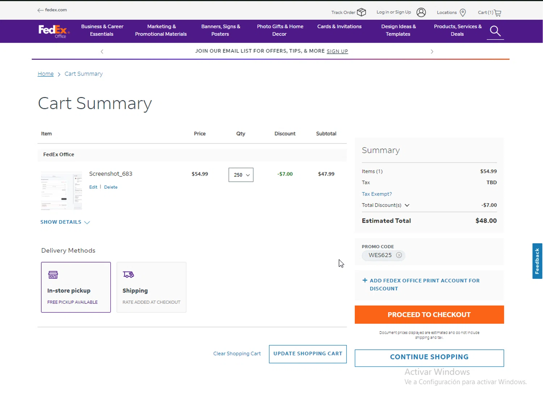Click Home breadcrumb link

coord(46,74)
